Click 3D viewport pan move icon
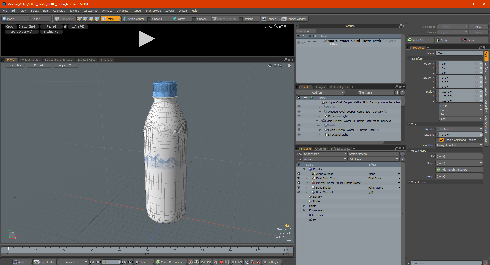This screenshot has width=490, height=265. click(270, 65)
